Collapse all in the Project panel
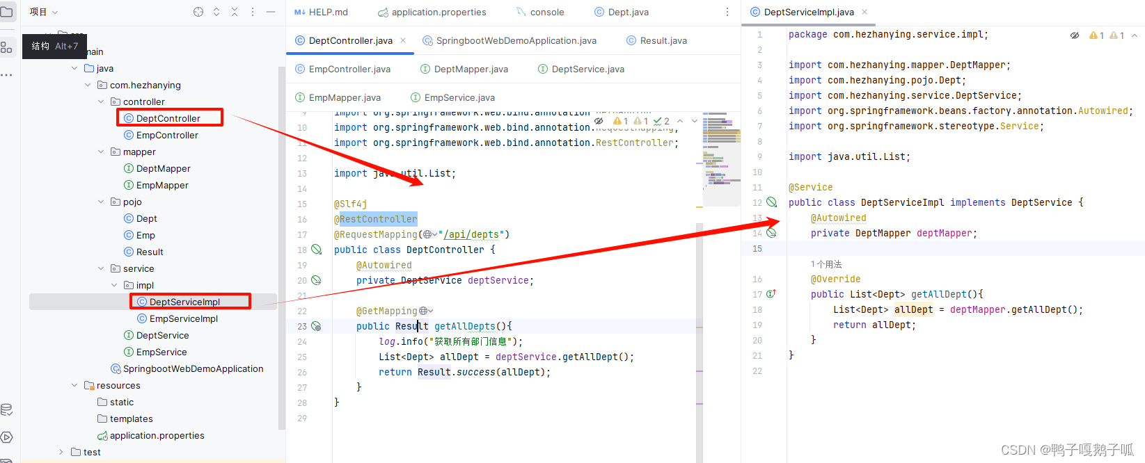 point(235,12)
